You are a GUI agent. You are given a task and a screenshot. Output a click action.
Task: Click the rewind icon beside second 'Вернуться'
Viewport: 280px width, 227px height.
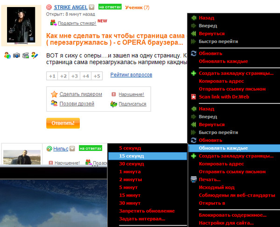pyautogui.click(x=194, y=125)
